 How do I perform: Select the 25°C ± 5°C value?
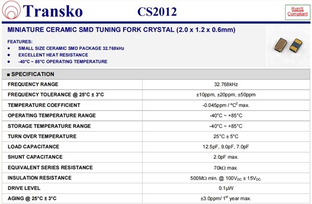226,137
